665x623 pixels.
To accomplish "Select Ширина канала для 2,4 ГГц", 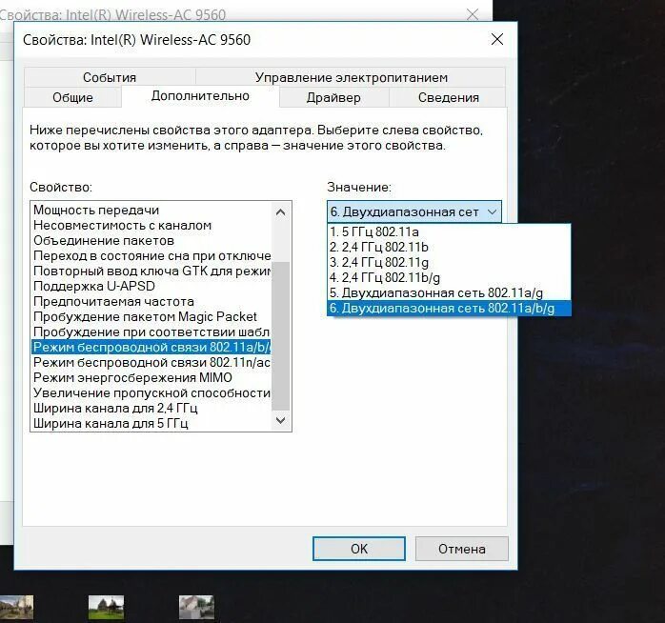I will coord(151,409).
